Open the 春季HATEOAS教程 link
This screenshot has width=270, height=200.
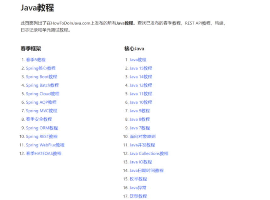(x=44, y=153)
